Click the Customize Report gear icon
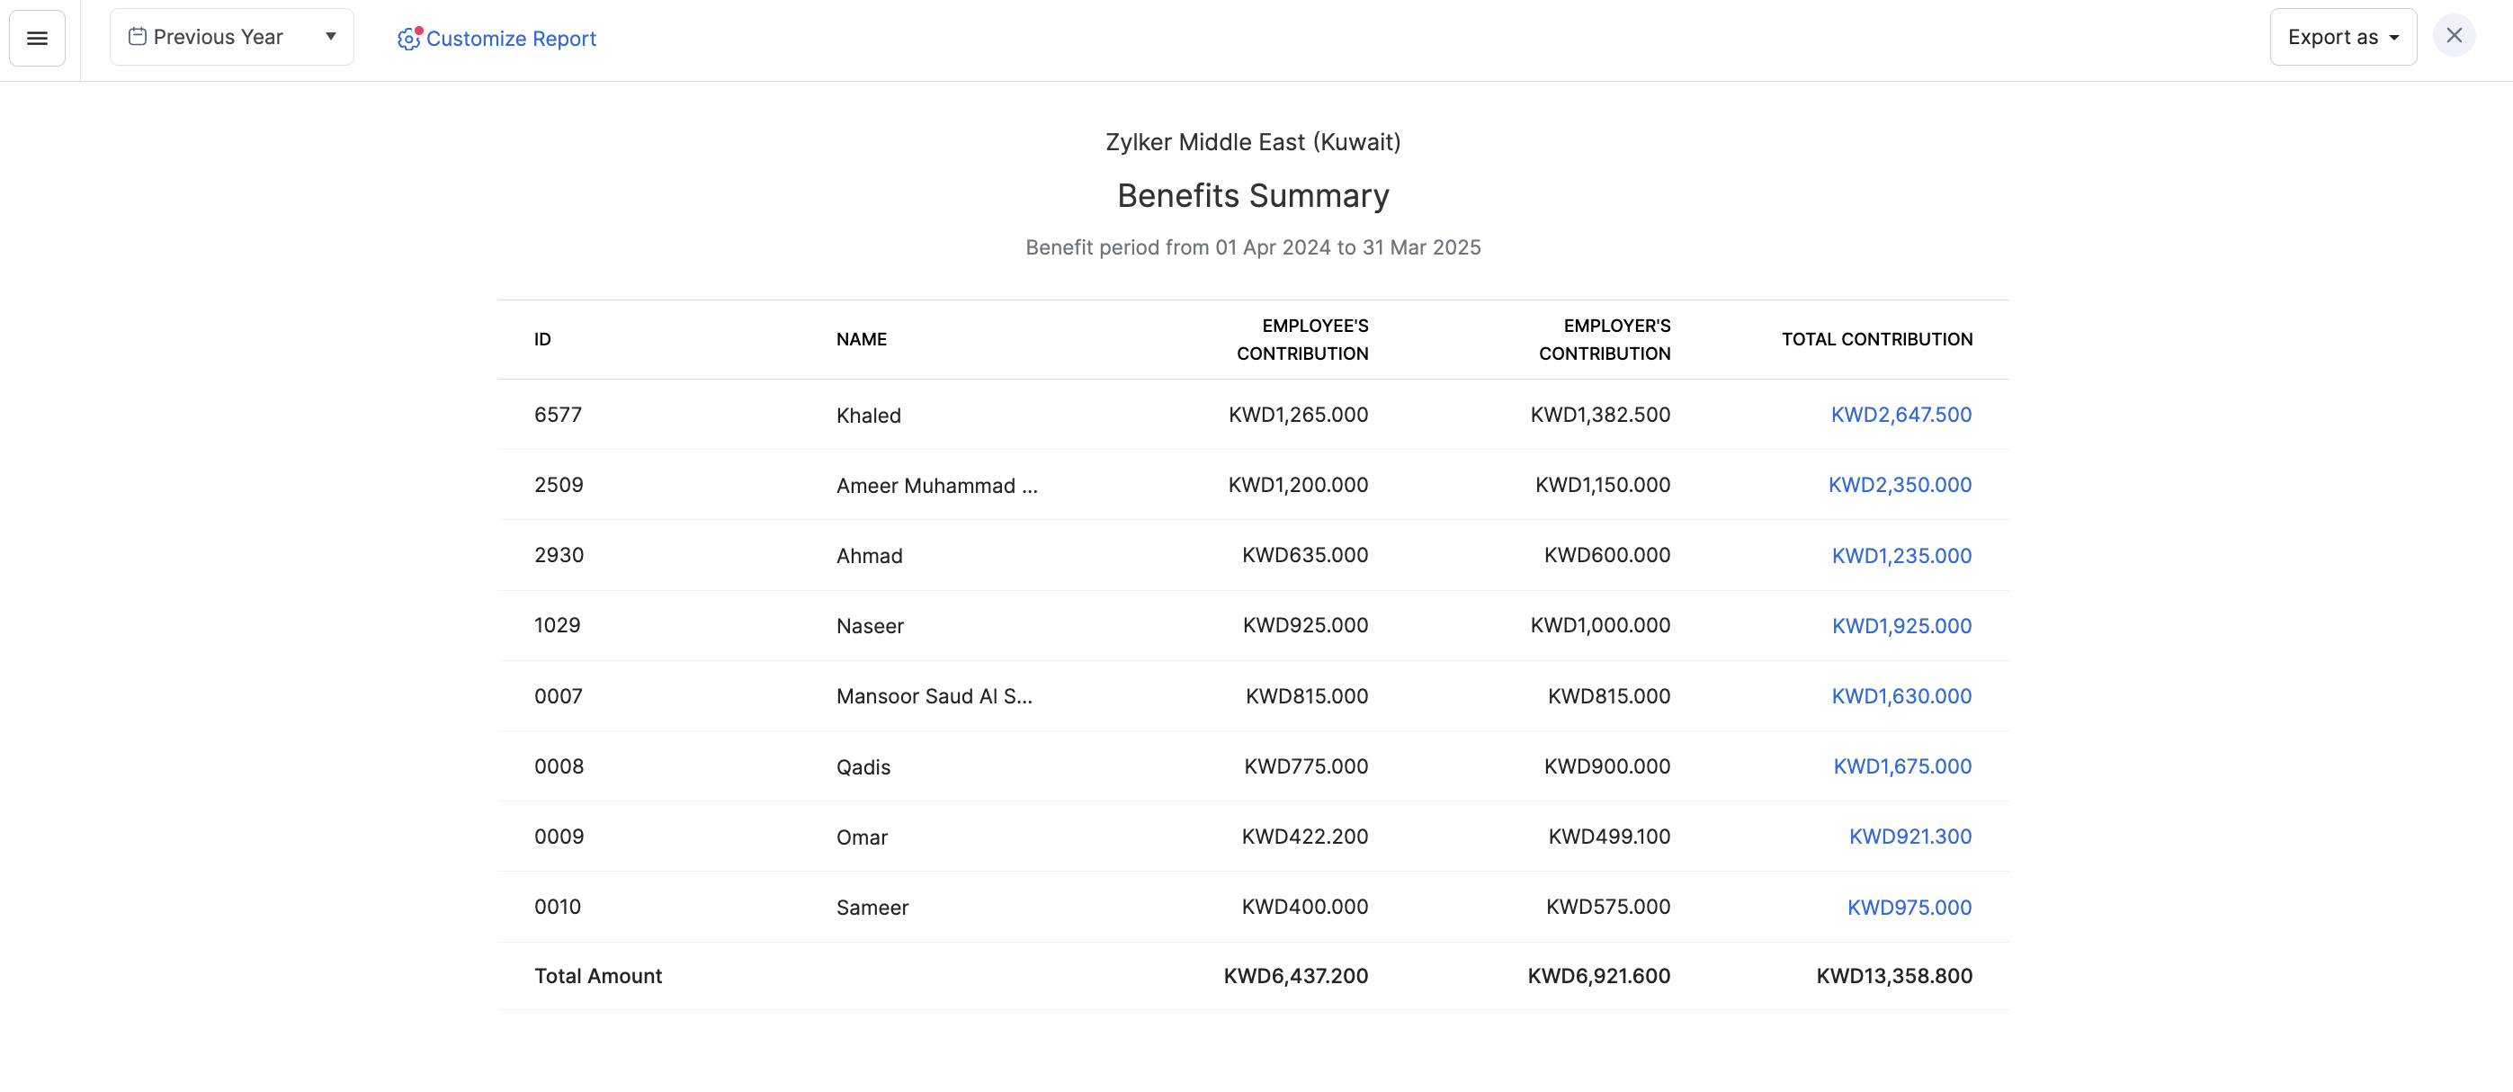Image resolution: width=2513 pixels, height=1092 pixels. 407,38
